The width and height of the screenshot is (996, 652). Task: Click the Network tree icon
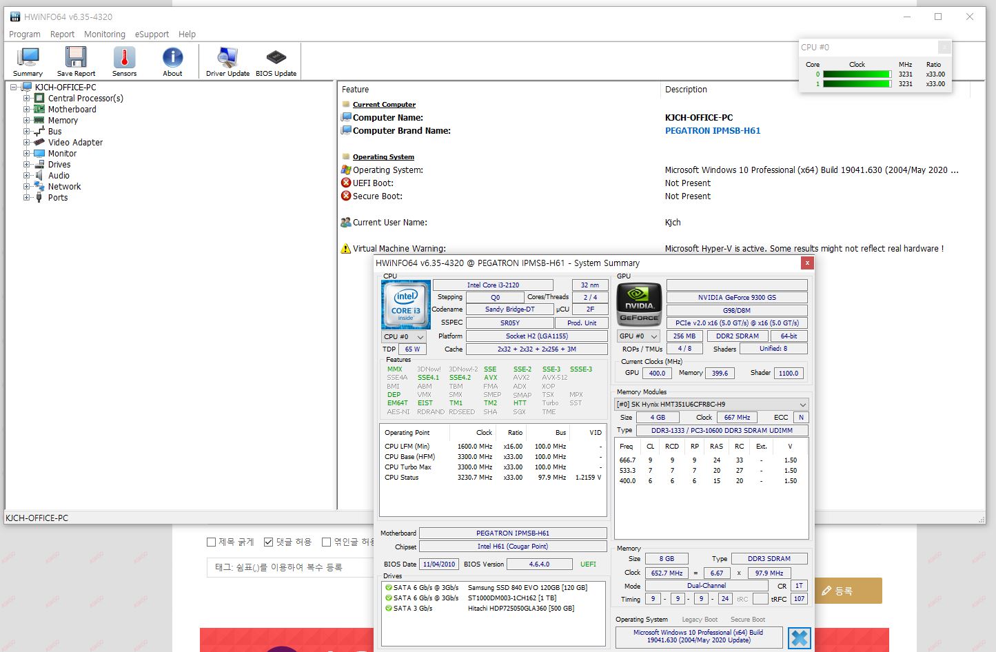[39, 186]
